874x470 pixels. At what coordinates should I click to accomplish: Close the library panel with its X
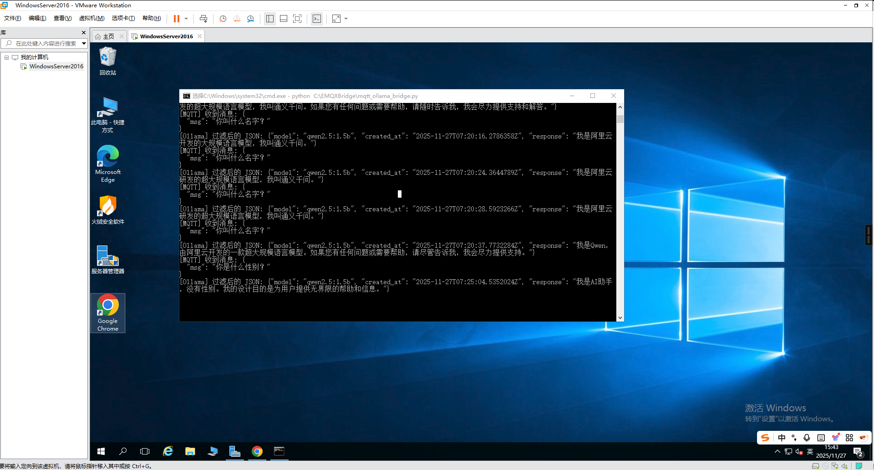click(84, 33)
